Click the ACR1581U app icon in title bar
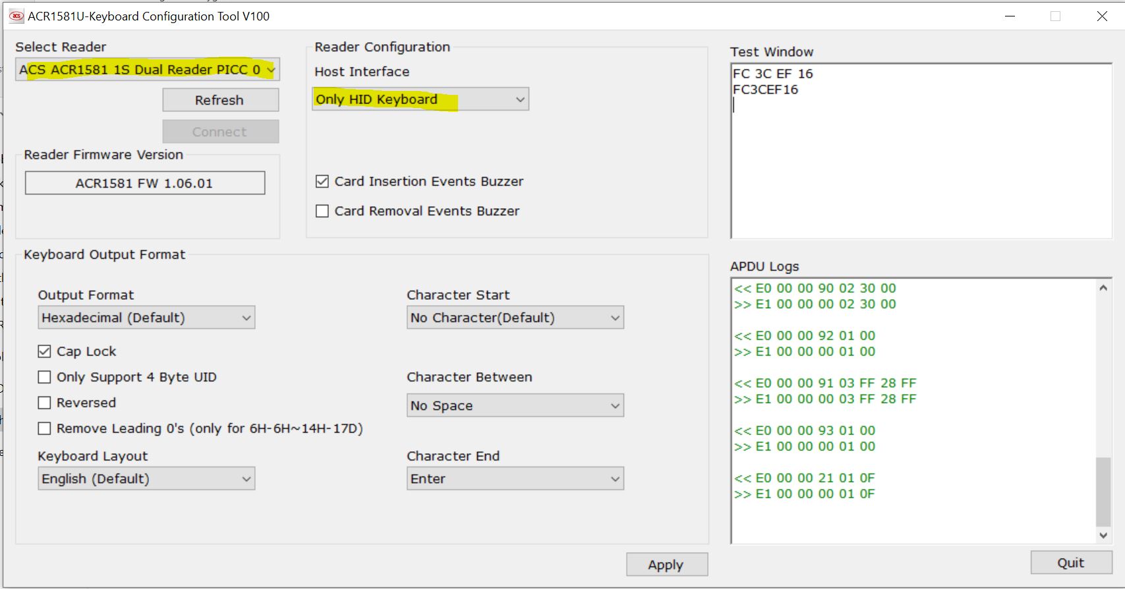 tap(16, 16)
